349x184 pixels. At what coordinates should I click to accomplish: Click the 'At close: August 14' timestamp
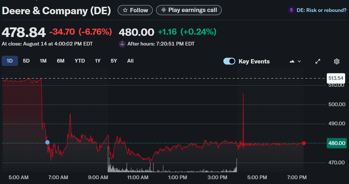pos(47,44)
